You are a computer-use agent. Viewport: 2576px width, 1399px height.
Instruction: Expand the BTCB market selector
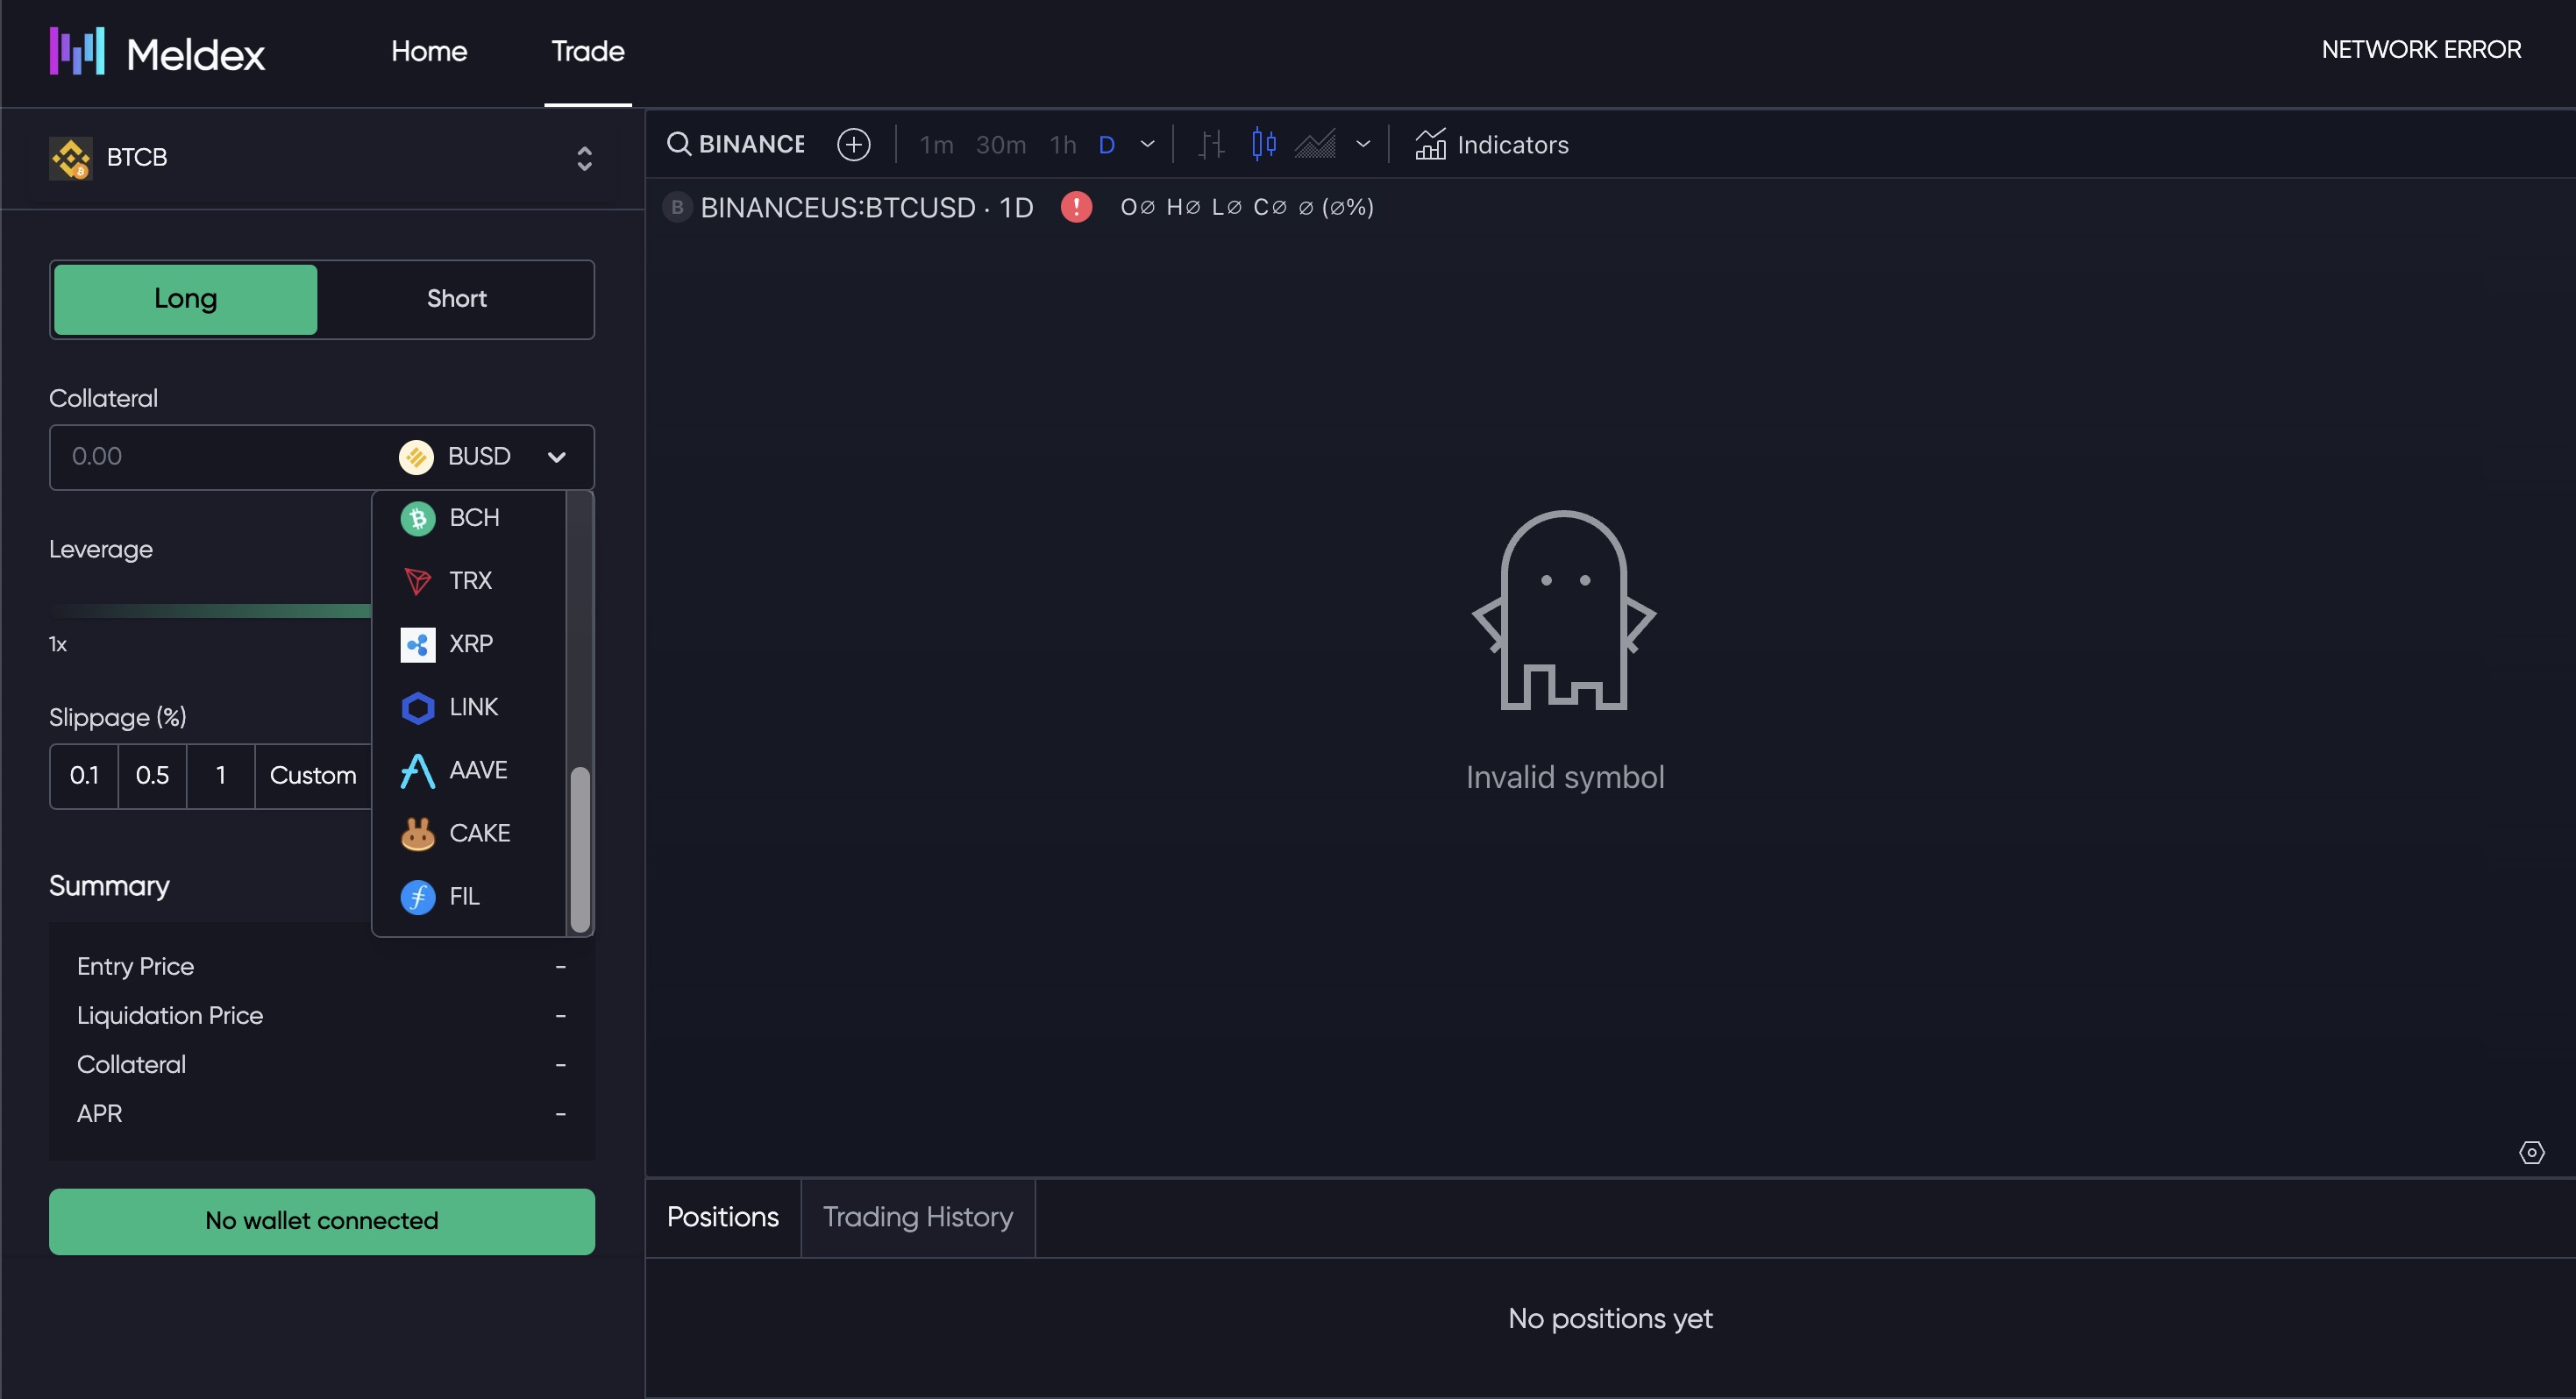pyautogui.click(x=584, y=158)
